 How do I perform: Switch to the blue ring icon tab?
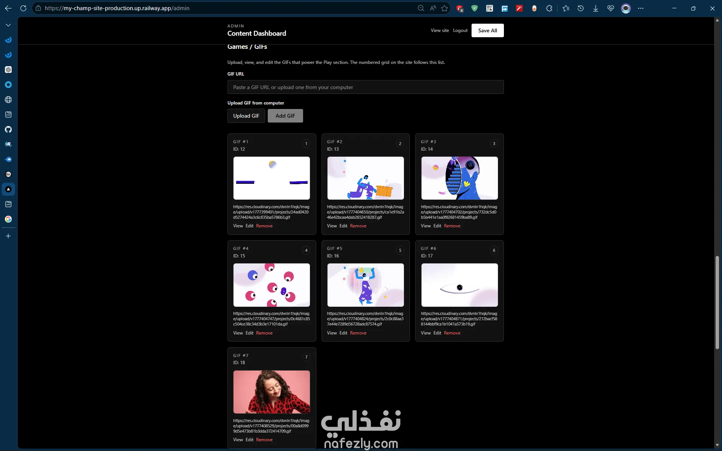coord(8,85)
